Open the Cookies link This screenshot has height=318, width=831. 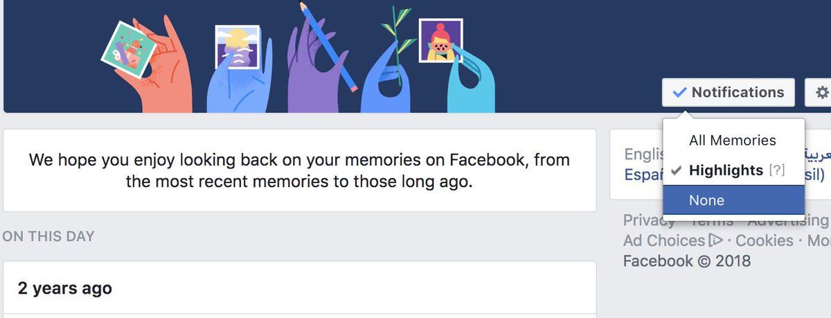tap(764, 241)
